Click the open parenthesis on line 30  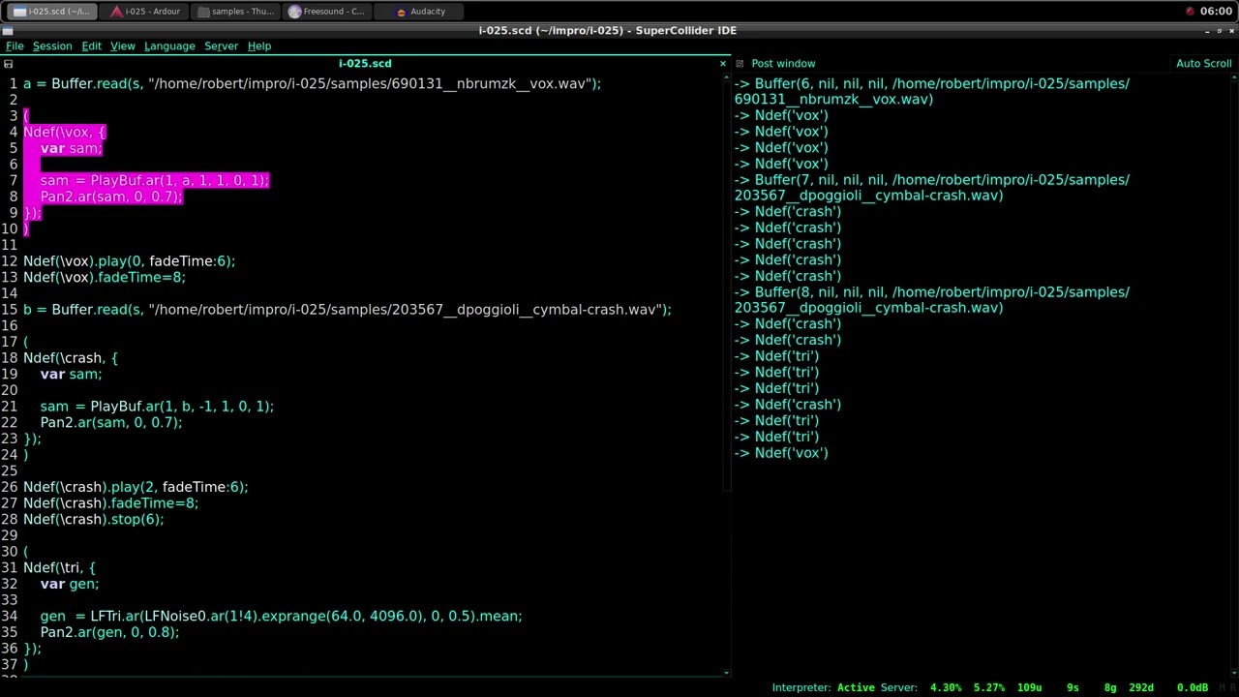tap(26, 551)
